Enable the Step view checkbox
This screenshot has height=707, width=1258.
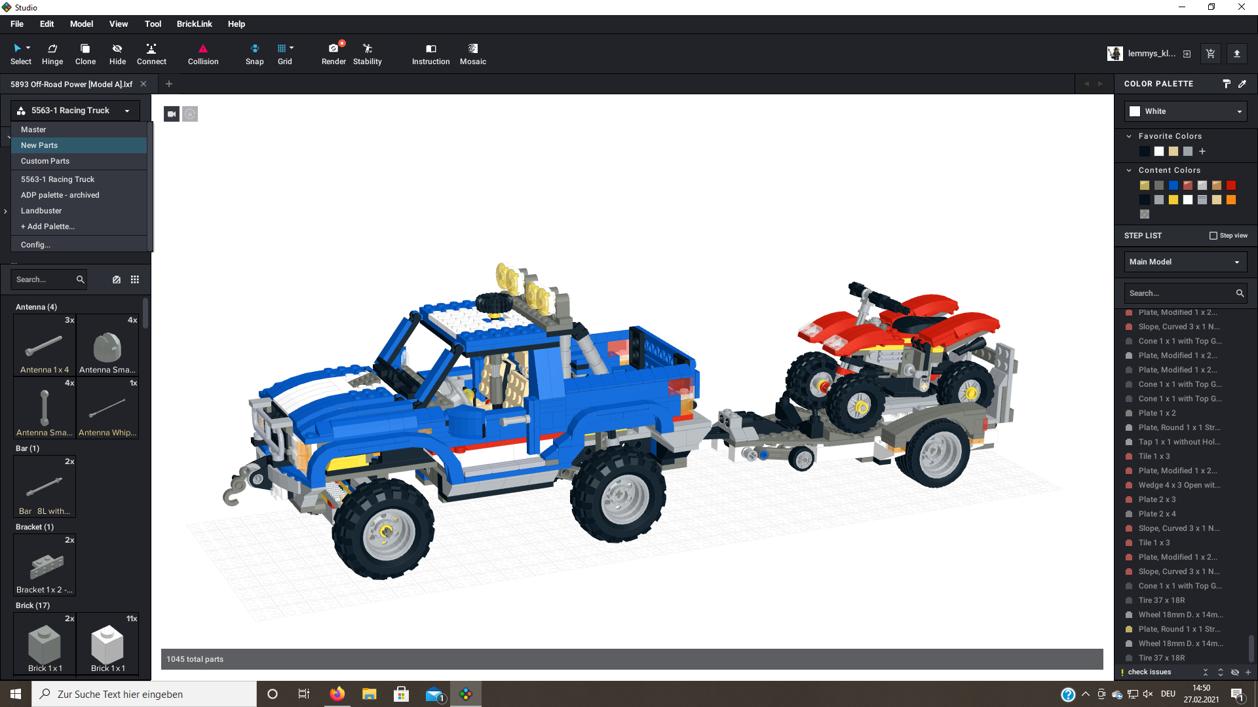1213,236
